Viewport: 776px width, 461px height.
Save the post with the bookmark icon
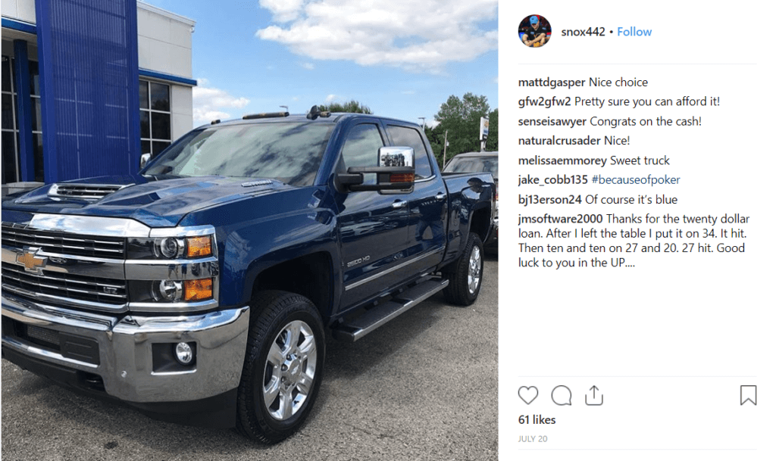point(748,395)
